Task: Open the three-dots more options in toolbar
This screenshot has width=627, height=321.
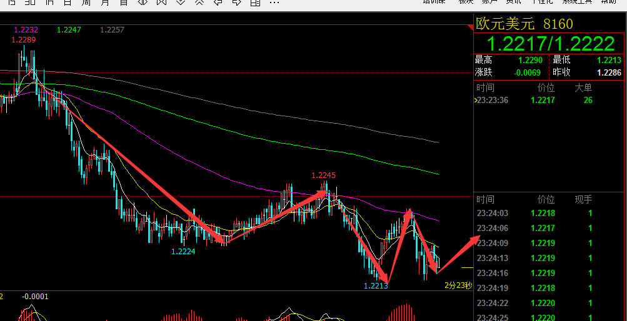Action: pos(274,2)
